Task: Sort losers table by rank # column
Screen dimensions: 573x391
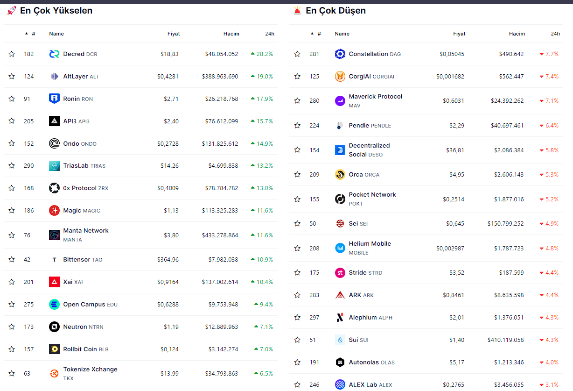Action: (319, 34)
